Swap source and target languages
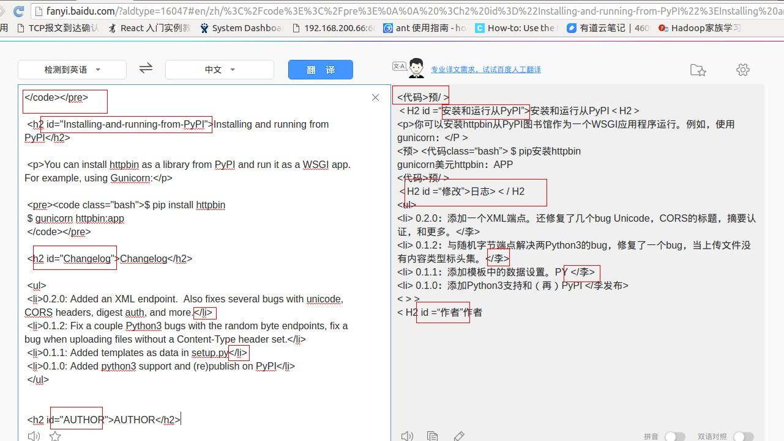Viewport: 784px width, 441px height. pyautogui.click(x=146, y=68)
